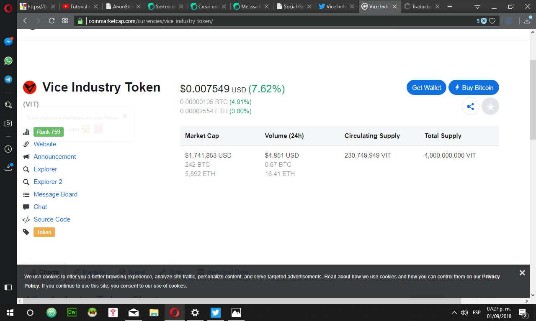Switch to the AnonStee tab
Screen dimensions: 536x321
(x=123, y=6)
